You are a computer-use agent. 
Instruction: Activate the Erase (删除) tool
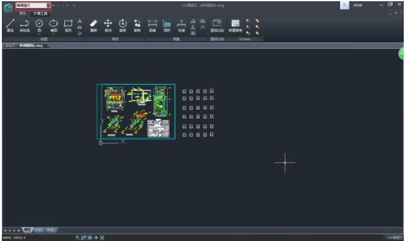pos(93,25)
